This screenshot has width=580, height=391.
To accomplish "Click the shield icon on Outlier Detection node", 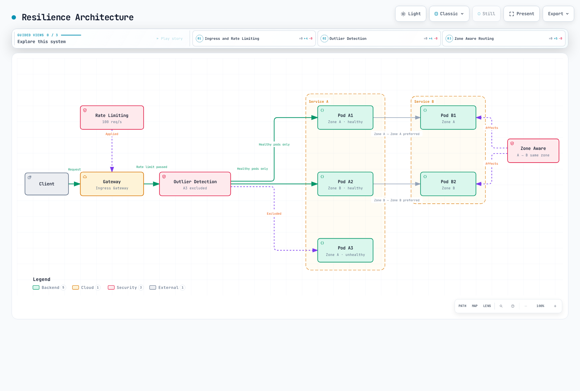I will [164, 177].
